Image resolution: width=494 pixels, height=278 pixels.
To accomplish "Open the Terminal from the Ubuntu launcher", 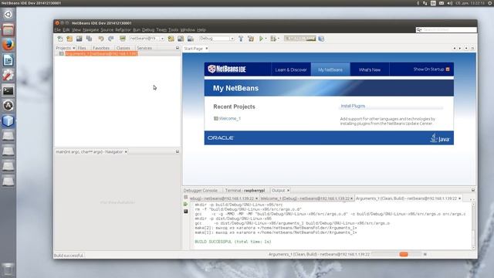I will (8, 91).
